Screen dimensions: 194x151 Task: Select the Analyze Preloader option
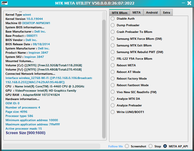click(126, 105)
